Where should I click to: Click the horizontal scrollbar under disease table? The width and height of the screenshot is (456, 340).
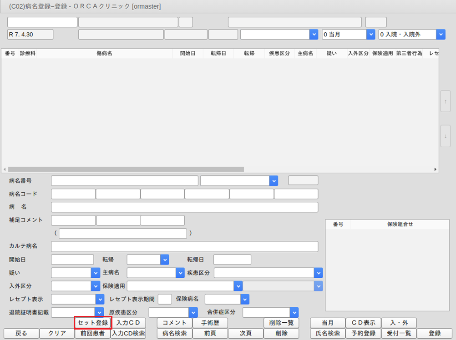(x=123, y=169)
